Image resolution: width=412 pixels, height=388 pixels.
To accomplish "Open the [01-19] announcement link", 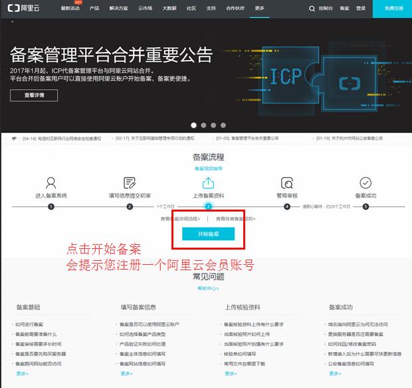I will coord(350,138).
